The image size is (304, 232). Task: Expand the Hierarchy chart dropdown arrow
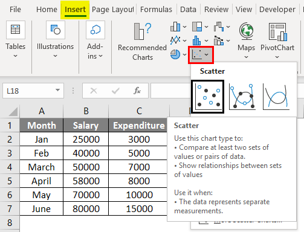(x=206, y=27)
